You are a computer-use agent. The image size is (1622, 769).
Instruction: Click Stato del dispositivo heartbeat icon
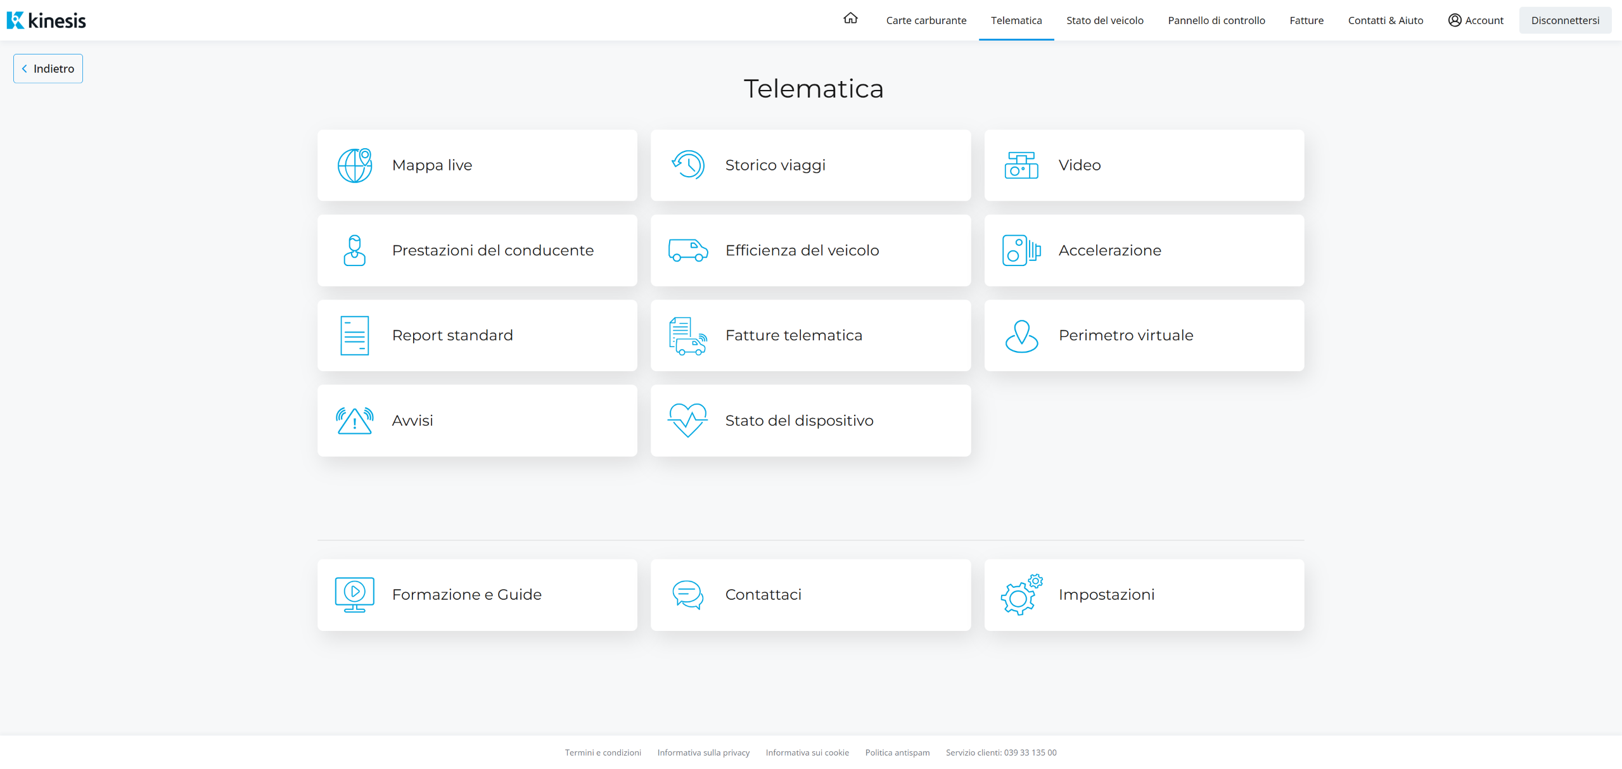(x=688, y=421)
